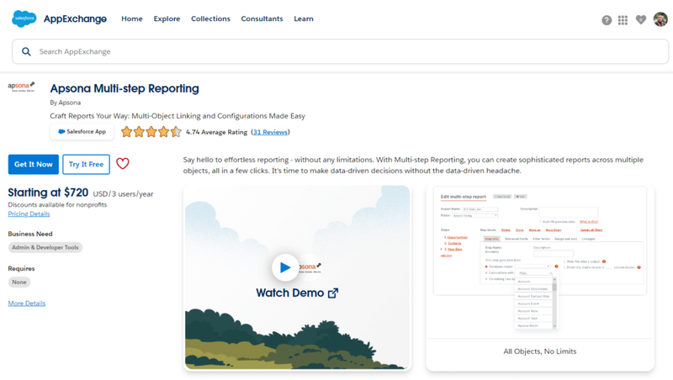Open the Watch Demo link
This screenshot has height=380, width=673.
pyautogui.click(x=297, y=293)
